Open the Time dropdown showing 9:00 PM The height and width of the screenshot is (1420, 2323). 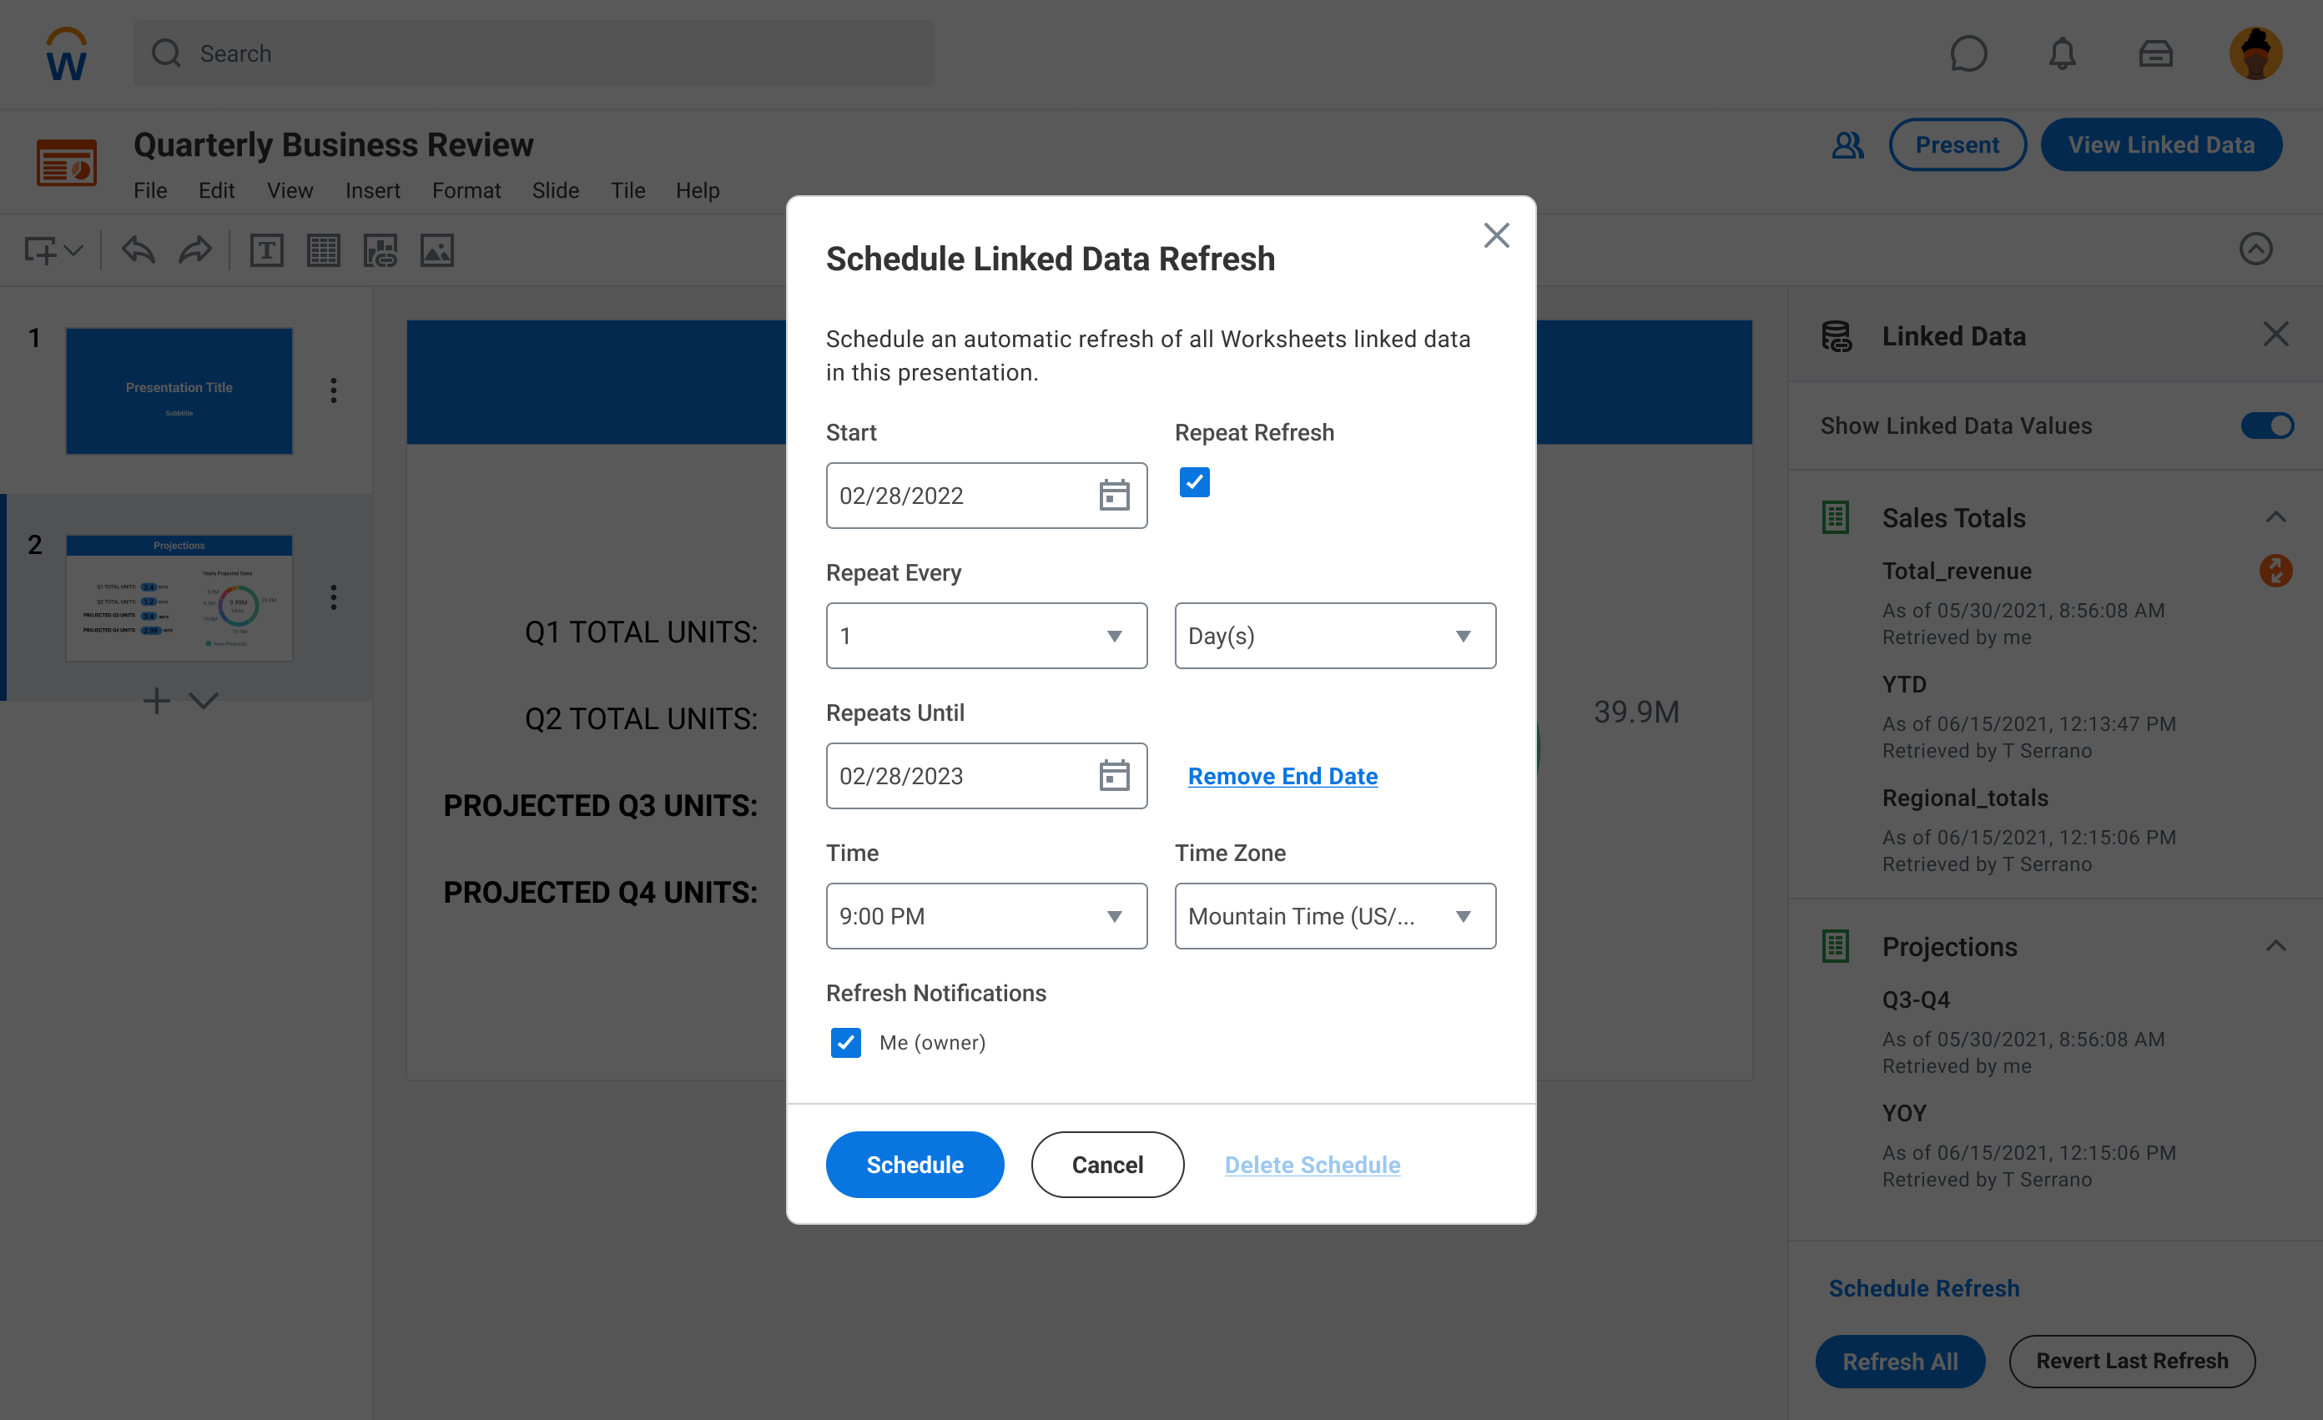[x=986, y=915]
